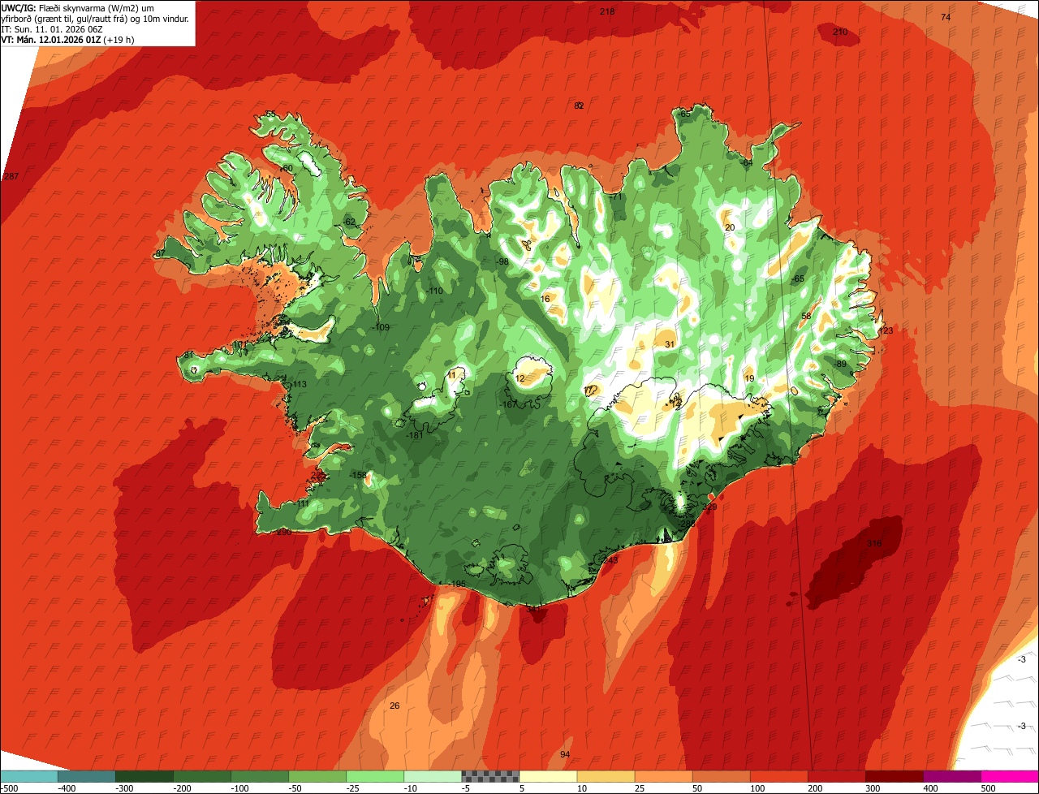Viewport: 1039px width, 794px height.
Task: Click the legend swatch between -100 and -50
Action: click(x=260, y=776)
